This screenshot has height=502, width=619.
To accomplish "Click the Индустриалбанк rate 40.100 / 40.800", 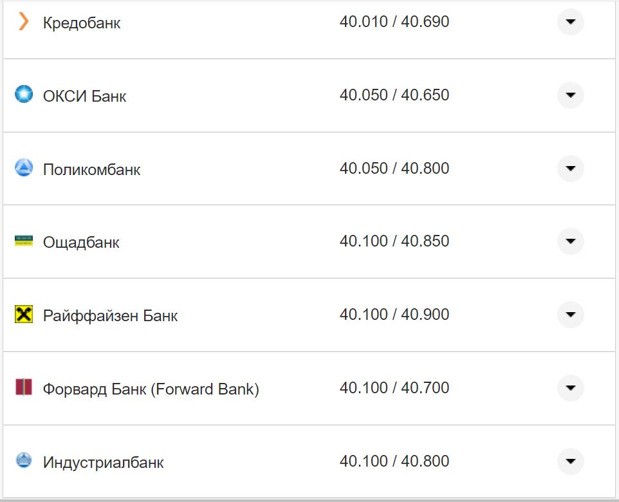I will coord(394,461).
